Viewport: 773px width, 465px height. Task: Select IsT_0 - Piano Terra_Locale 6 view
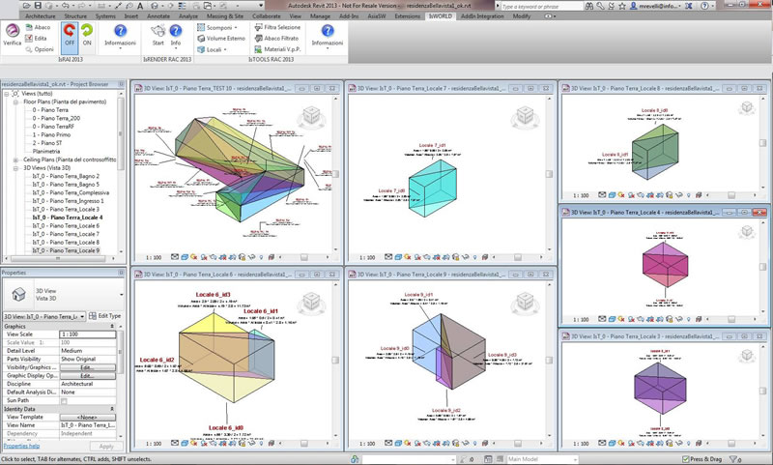point(66,226)
